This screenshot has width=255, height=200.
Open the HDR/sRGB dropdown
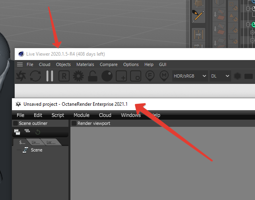click(x=190, y=76)
